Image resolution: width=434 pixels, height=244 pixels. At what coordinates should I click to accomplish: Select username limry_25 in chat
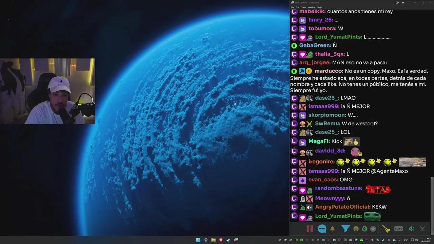pos(320,20)
